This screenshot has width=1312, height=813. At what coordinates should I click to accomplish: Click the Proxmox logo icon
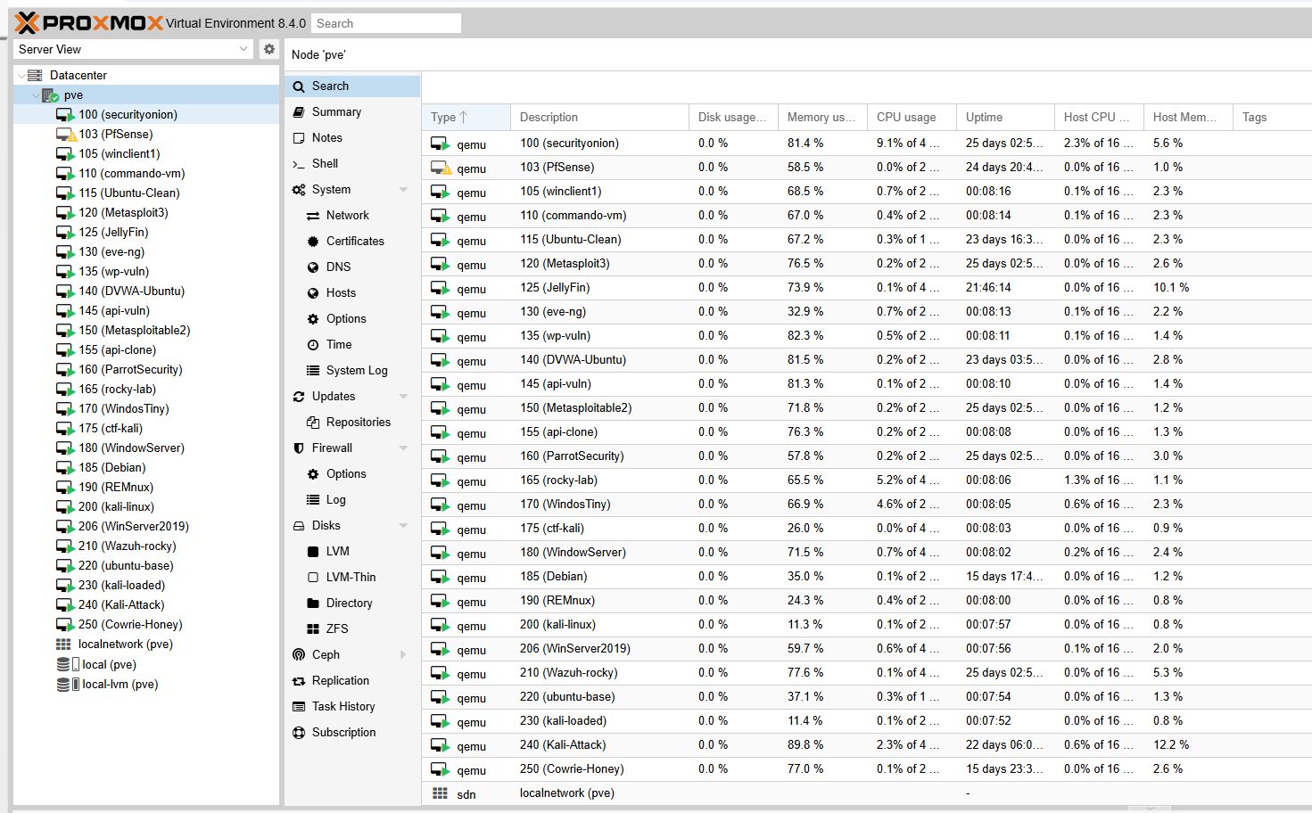point(27,23)
